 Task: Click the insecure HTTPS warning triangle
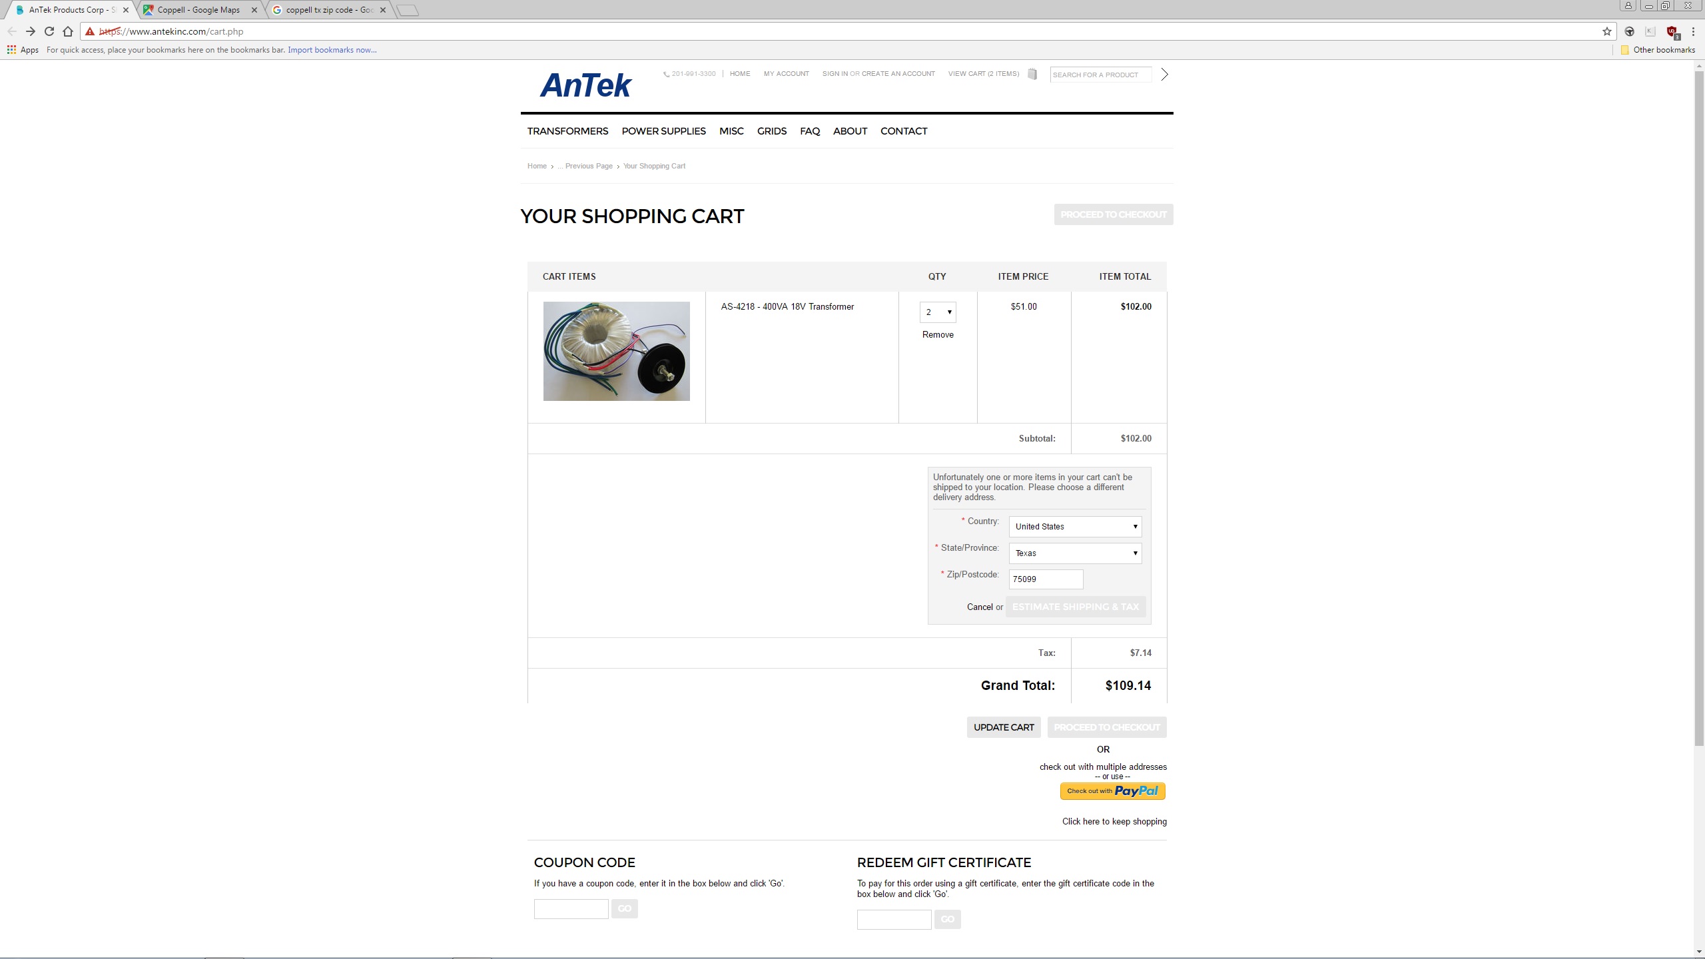click(x=90, y=31)
